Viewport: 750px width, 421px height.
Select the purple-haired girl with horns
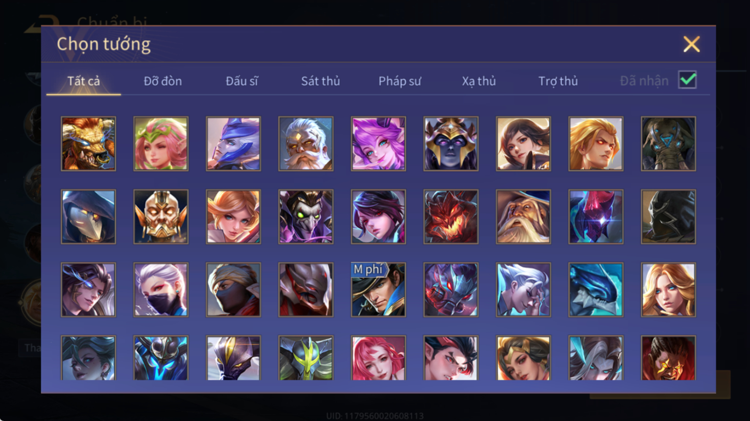[x=378, y=144]
